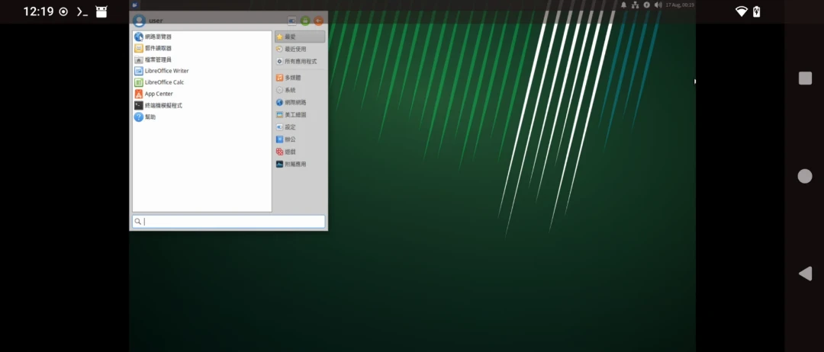Open App Center

(159, 94)
